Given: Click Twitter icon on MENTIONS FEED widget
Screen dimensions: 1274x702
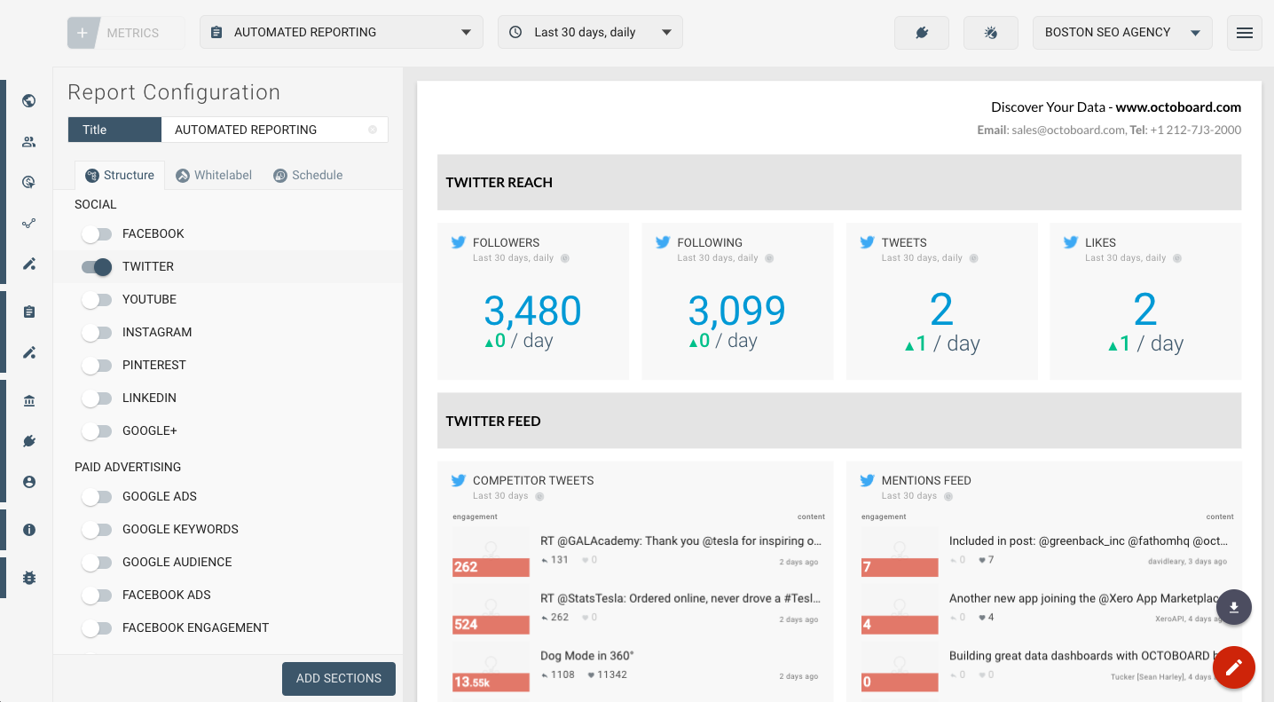Looking at the screenshot, I should pos(867,480).
